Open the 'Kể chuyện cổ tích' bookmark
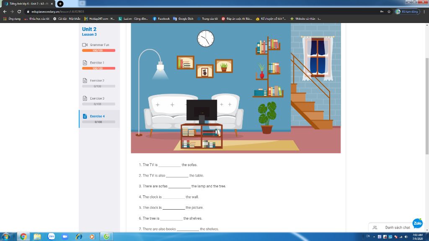The height and width of the screenshot is (241, 429). pyautogui.click(x=271, y=18)
